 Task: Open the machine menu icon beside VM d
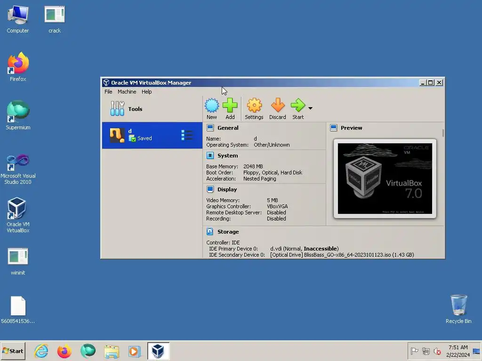(x=187, y=135)
